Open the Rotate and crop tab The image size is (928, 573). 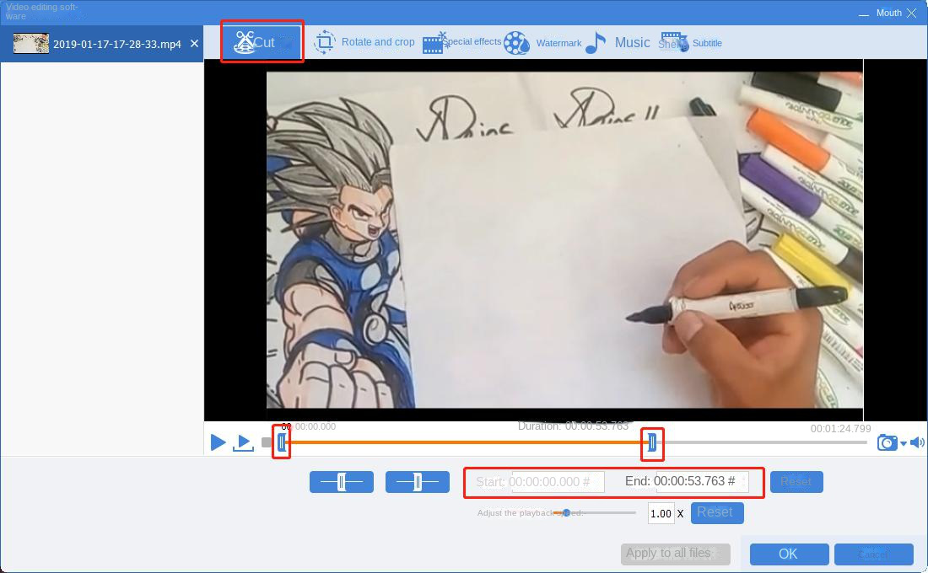pyautogui.click(x=364, y=42)
